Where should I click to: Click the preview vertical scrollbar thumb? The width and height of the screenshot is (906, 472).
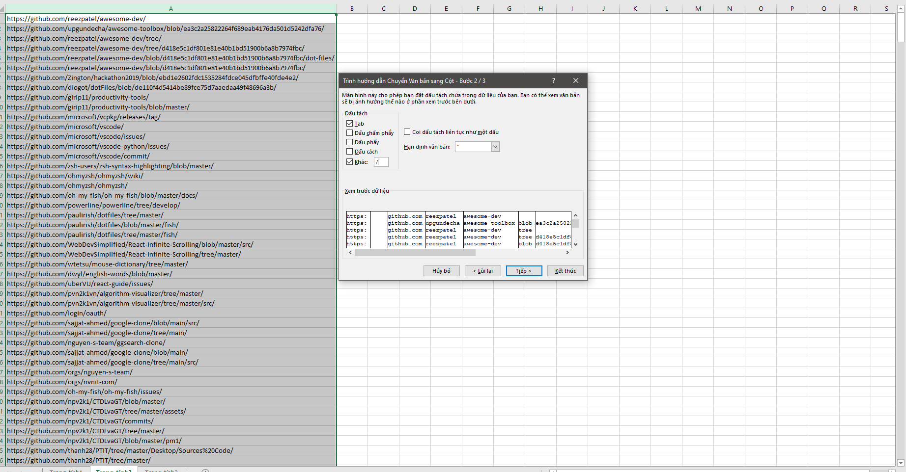(x=576, y=224)
